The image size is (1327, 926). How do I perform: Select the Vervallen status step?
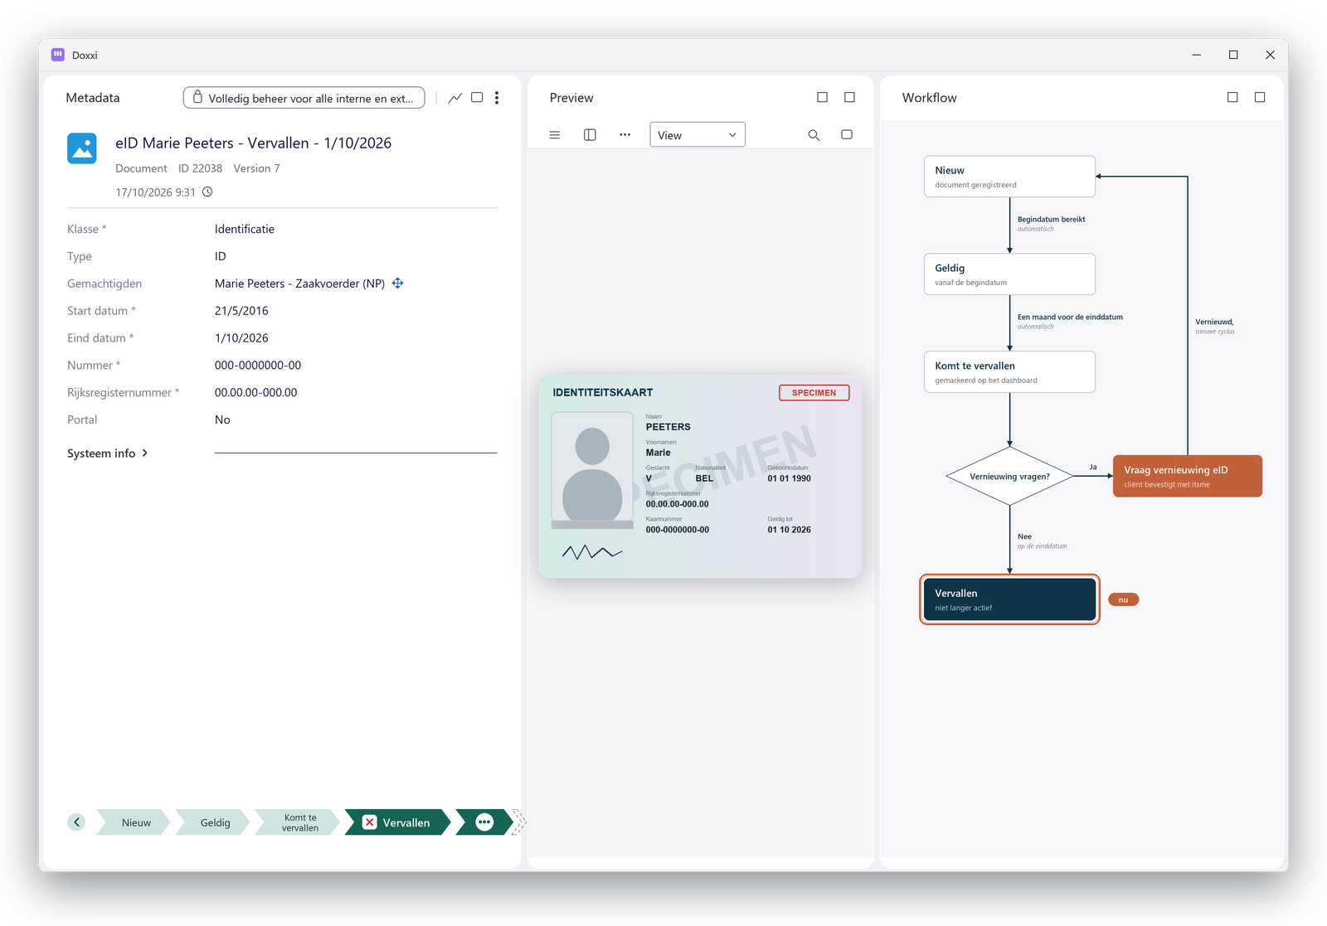398,822
